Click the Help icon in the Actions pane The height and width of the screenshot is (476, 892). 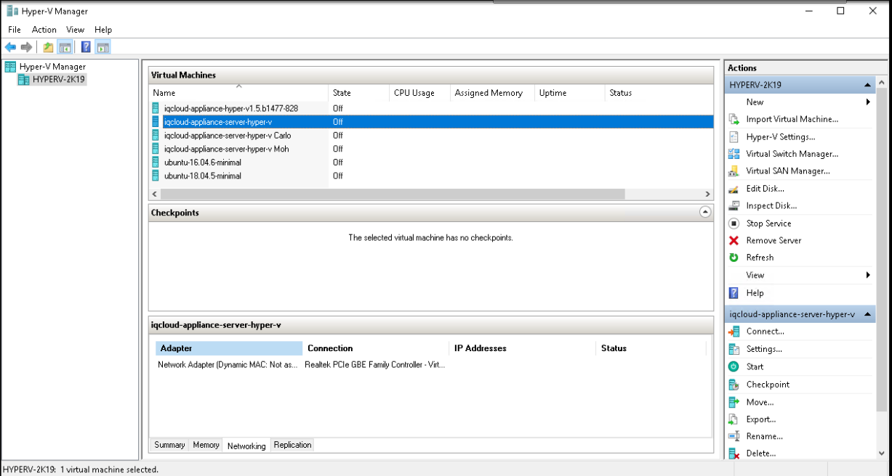coord(734,293)
